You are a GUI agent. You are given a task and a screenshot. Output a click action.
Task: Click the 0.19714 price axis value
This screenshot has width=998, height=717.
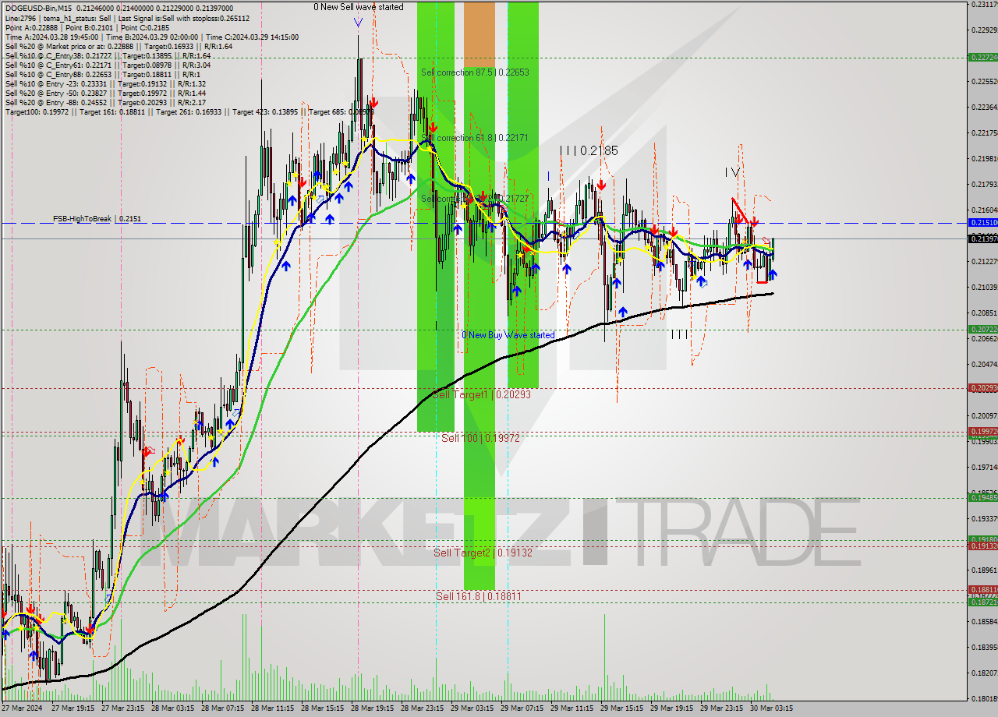coord(984,467)
